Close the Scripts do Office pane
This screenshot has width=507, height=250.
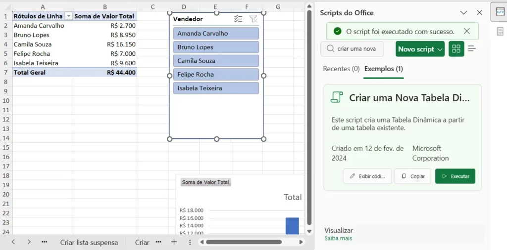[479, 12]
